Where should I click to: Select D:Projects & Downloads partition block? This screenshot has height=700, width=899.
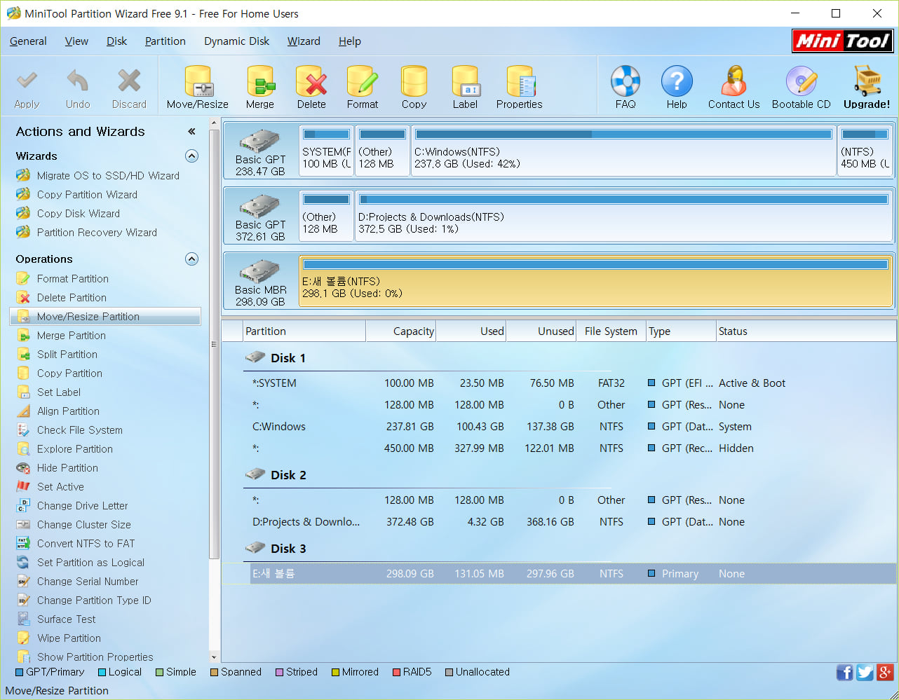(624, 215)
